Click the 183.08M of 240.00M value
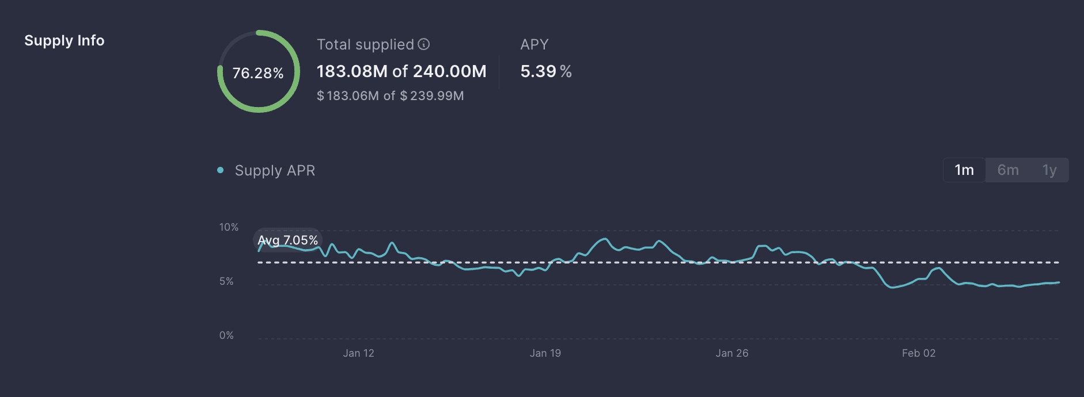The image size is (1084, 397). (401, 71)
